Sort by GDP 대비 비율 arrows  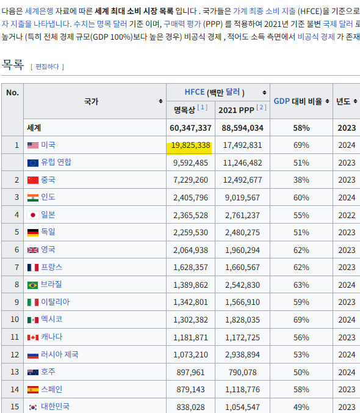[327, 101]
